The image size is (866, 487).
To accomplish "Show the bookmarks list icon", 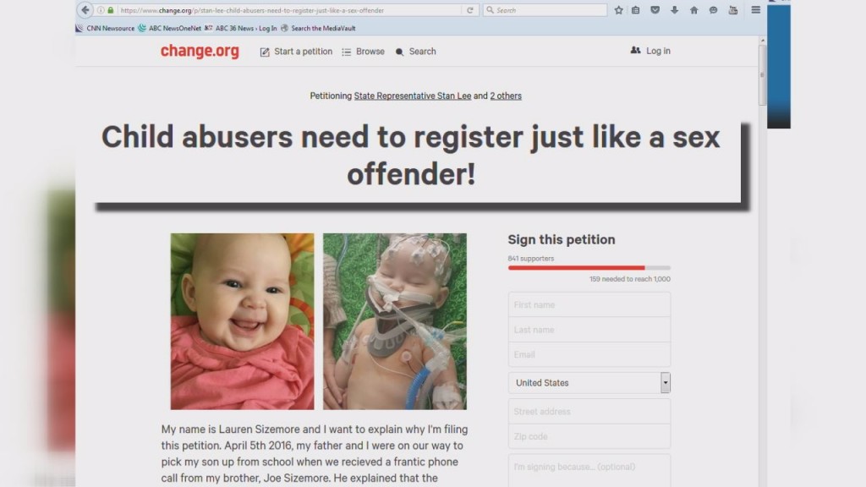I will click(x=636, y=10).
